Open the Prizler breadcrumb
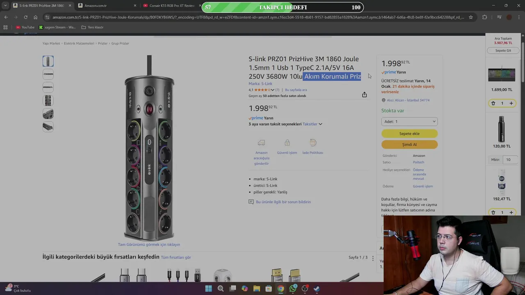The width and height of the screenshot is (525, 295). point(103,43)
